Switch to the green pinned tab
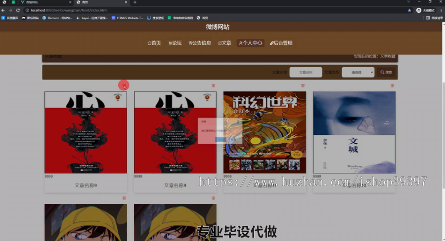This screenshot has width=445, height=241. (13, 2)
